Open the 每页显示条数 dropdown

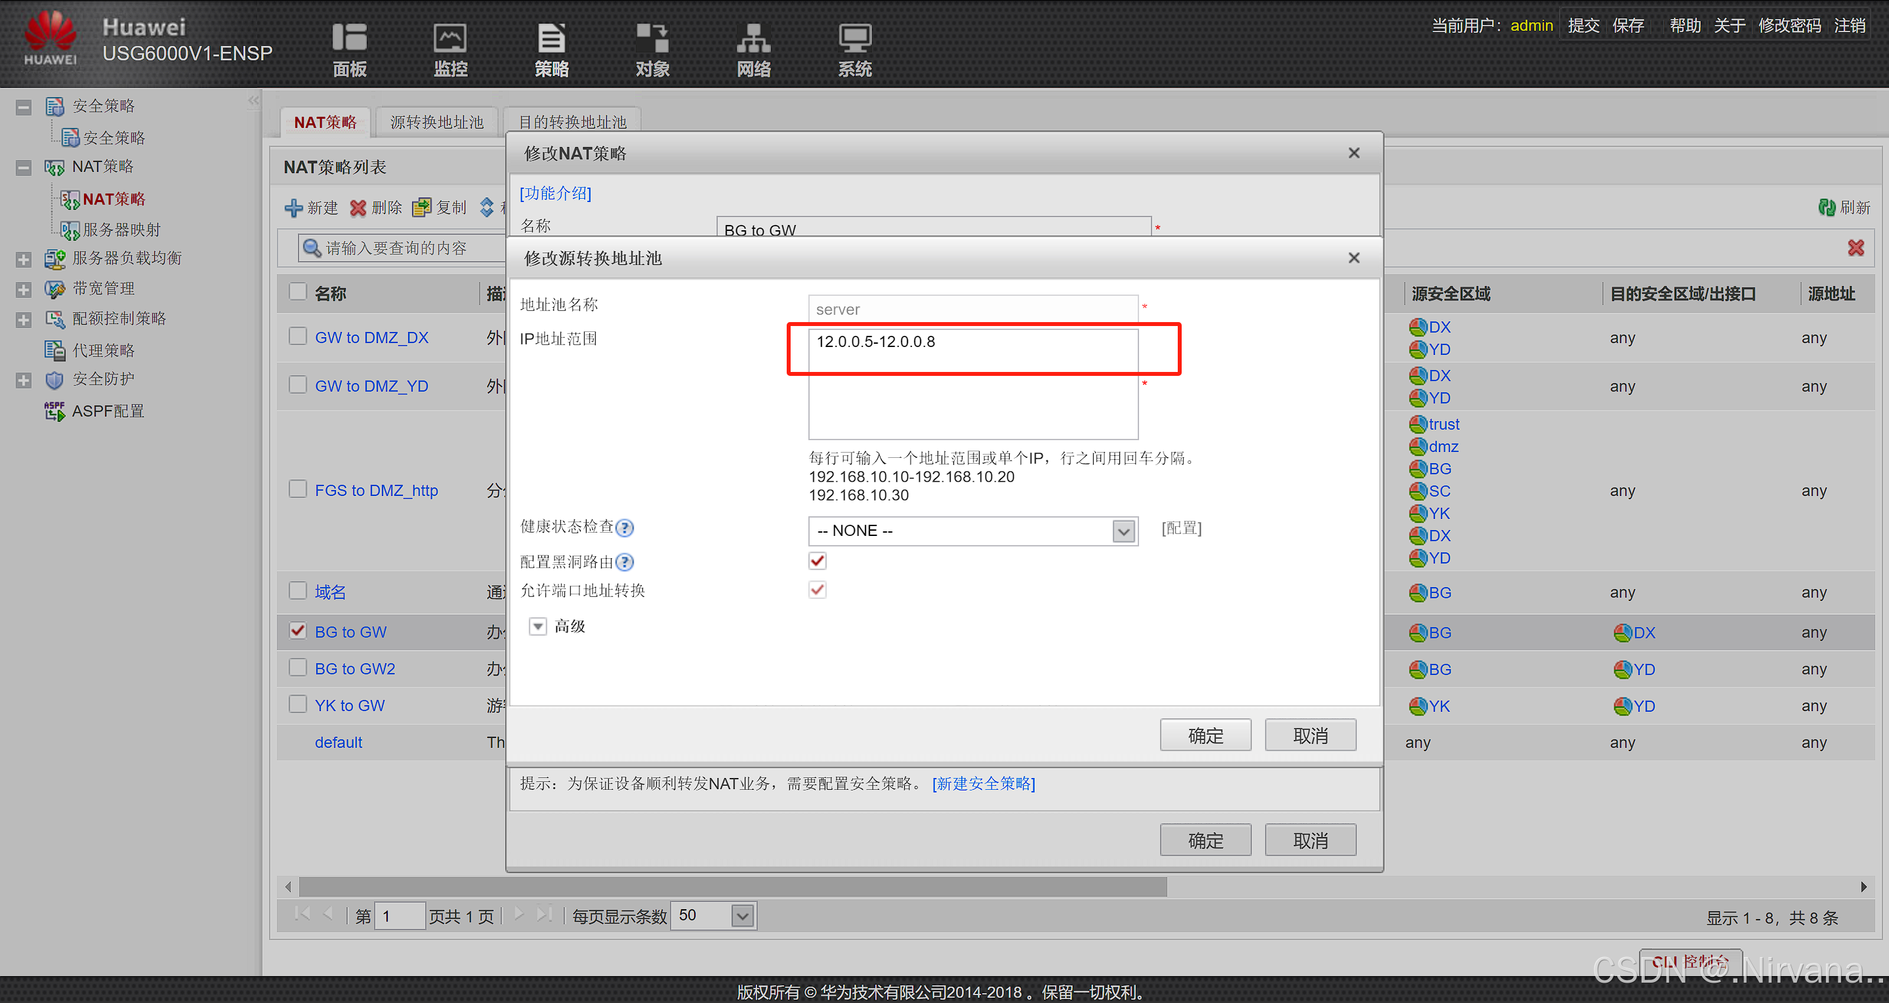tap(743, 916)
